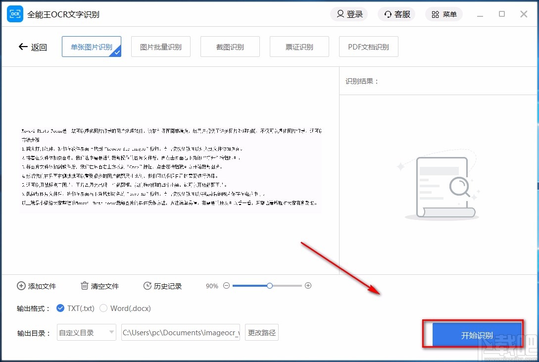The image size is (539, 362).
Task: Expand the output directory selector arrow
Action: click(x=111, y=332)
